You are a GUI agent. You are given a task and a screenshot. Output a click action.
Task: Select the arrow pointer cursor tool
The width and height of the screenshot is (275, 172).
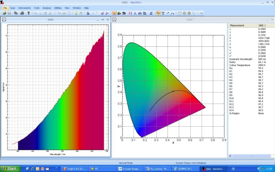(x=158, y=13)
